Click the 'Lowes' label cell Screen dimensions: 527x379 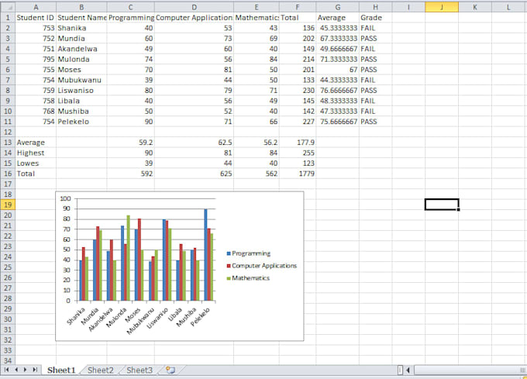(x=36, y=164)
